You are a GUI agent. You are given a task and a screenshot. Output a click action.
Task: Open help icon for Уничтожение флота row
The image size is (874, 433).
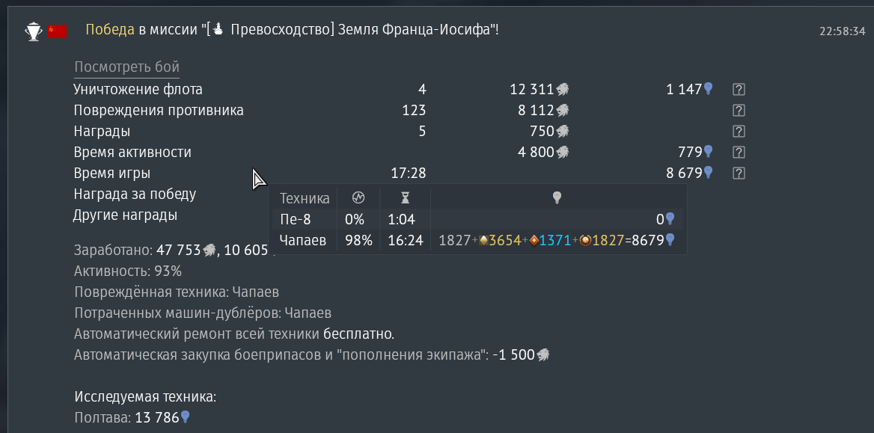click(x=739, y=89)
